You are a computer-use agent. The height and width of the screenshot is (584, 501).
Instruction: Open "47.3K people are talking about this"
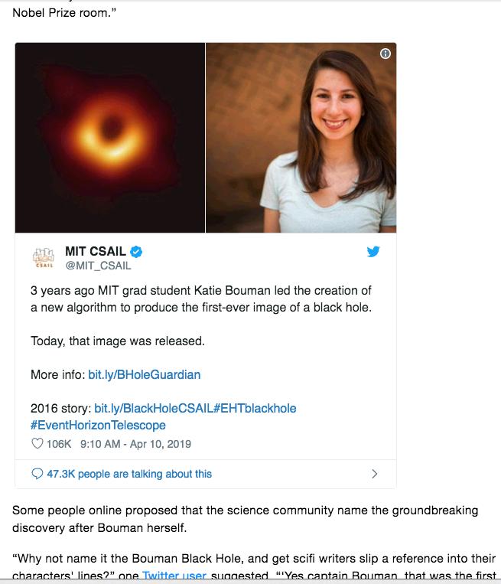click(129, 474)
